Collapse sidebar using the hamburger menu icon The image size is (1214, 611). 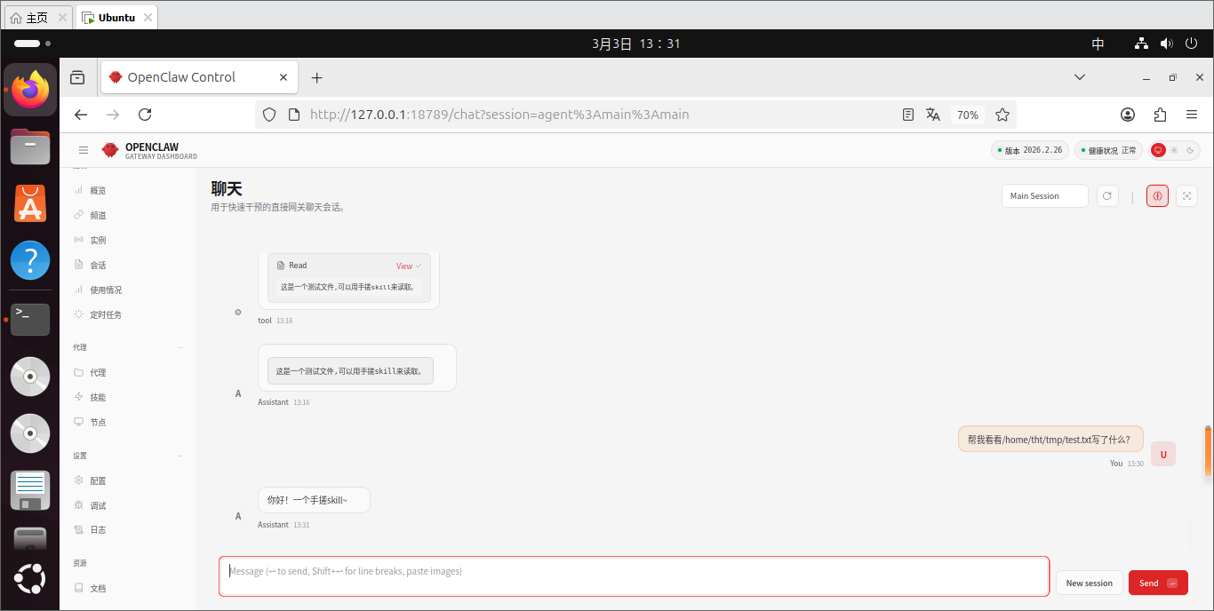[x=84, y=151]
